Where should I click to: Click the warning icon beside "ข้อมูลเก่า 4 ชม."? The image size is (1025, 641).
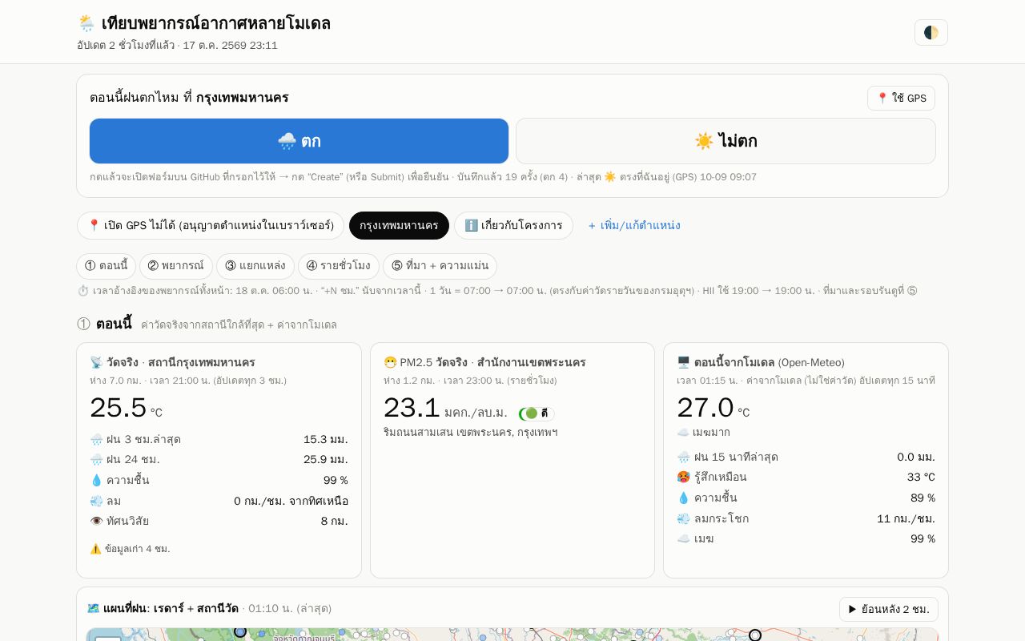click(x=95, y=549)
